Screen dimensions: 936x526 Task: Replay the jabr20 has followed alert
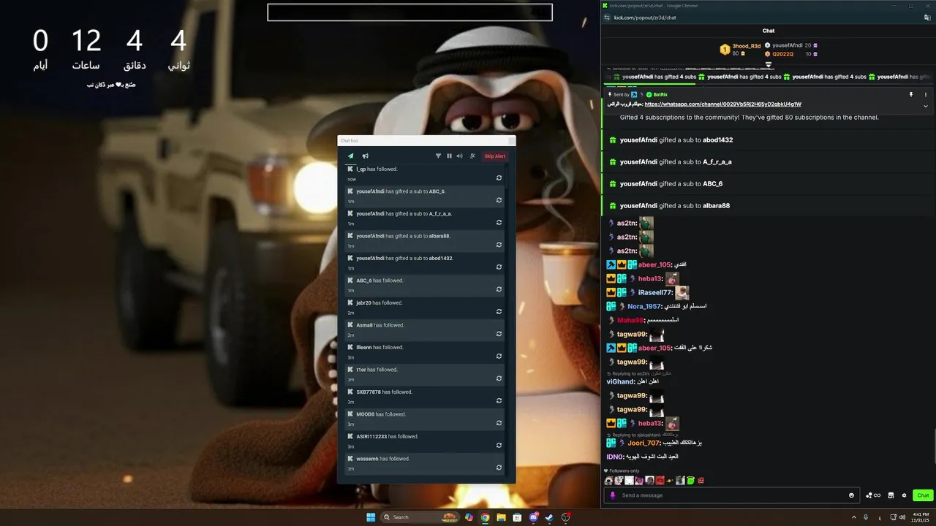(x=499, y=311)
